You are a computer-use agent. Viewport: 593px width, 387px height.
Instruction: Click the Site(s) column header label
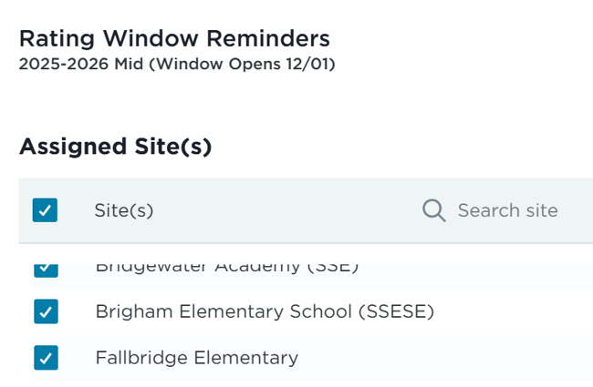(x=124, y=210)
